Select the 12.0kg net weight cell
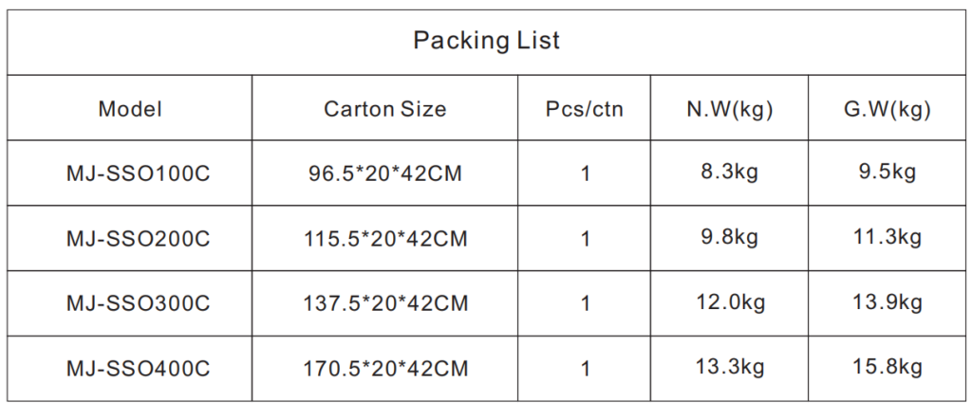The width and height of the screenshot is (972, 419). point(730,302)
